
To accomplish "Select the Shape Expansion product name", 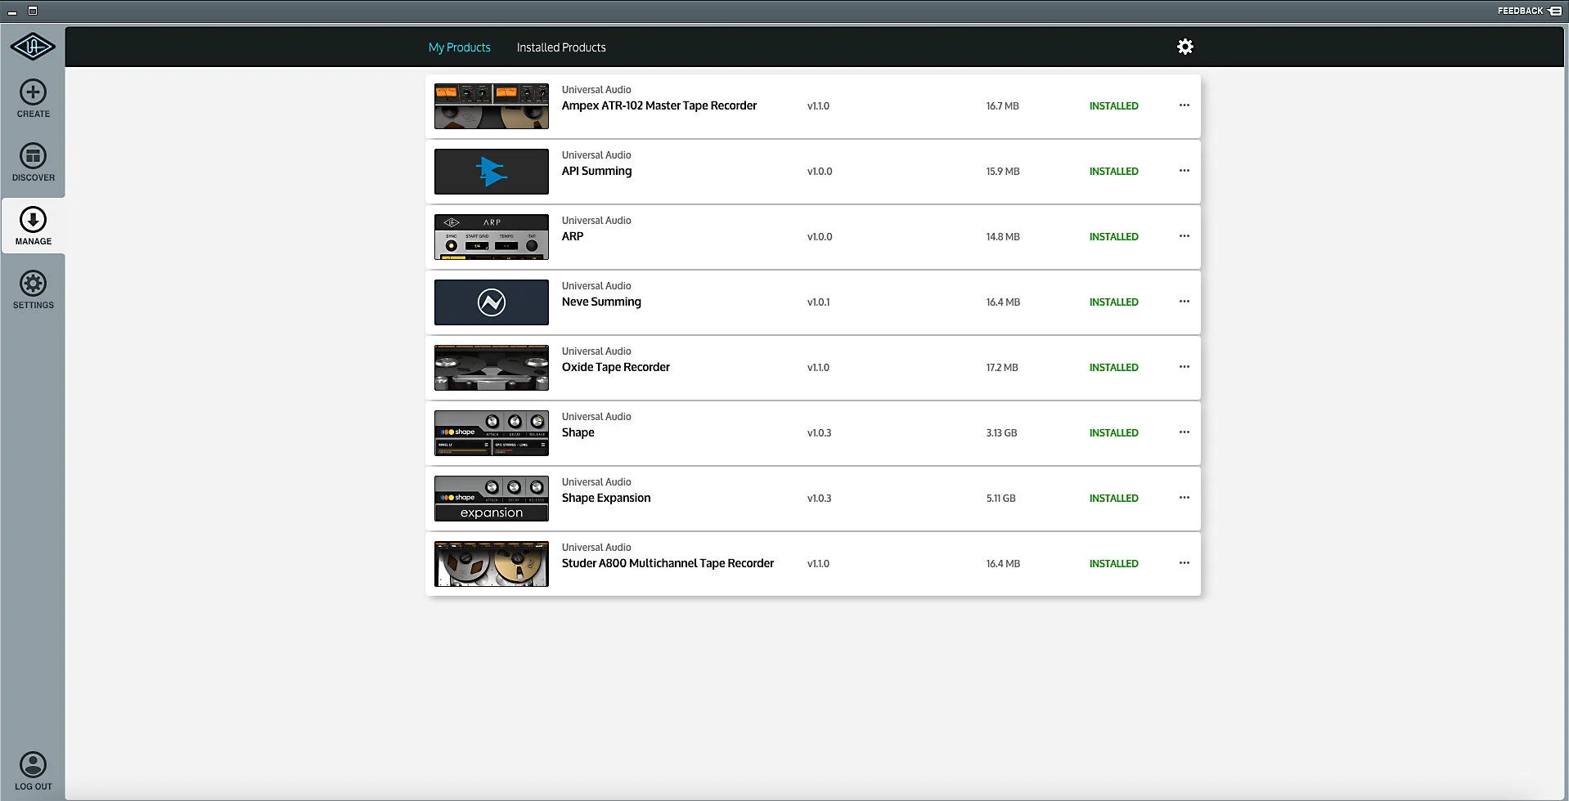I will point(606,498).
